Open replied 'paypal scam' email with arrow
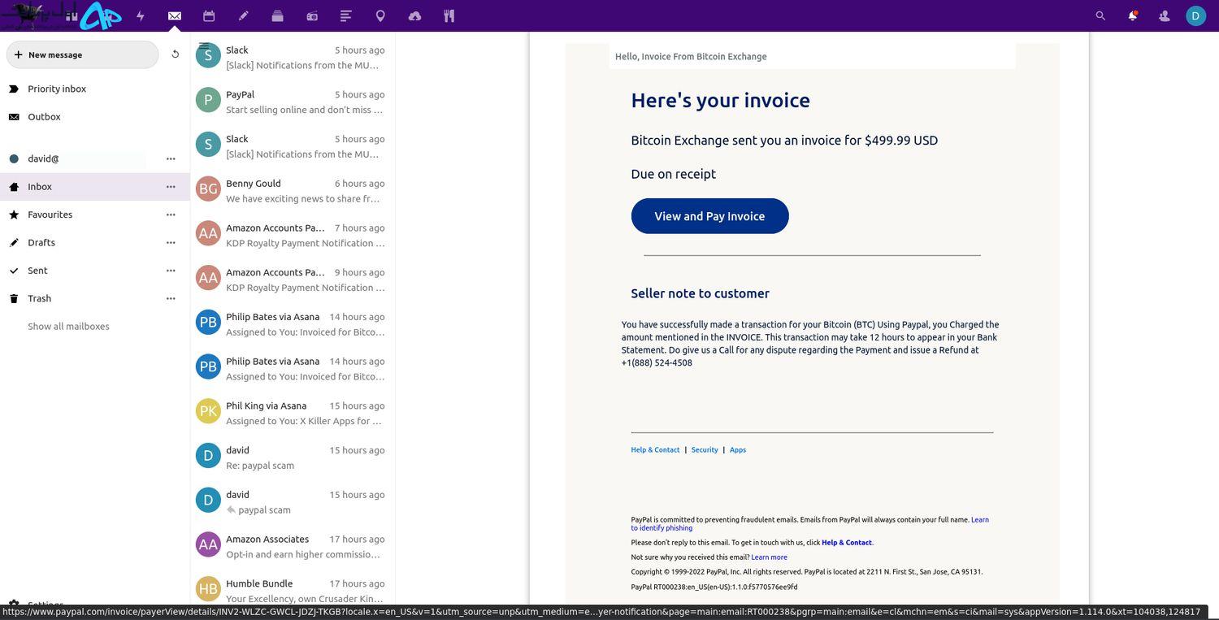The width and height of the screenshot is (1219, 620). pos(293,502)
